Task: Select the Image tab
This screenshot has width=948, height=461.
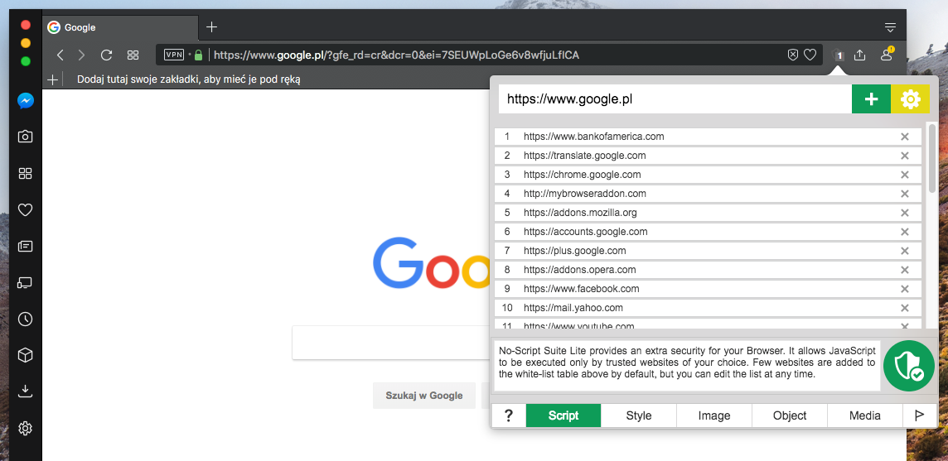Action: 714,415
